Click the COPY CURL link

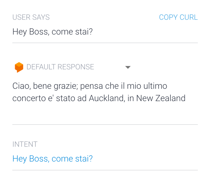178,17
